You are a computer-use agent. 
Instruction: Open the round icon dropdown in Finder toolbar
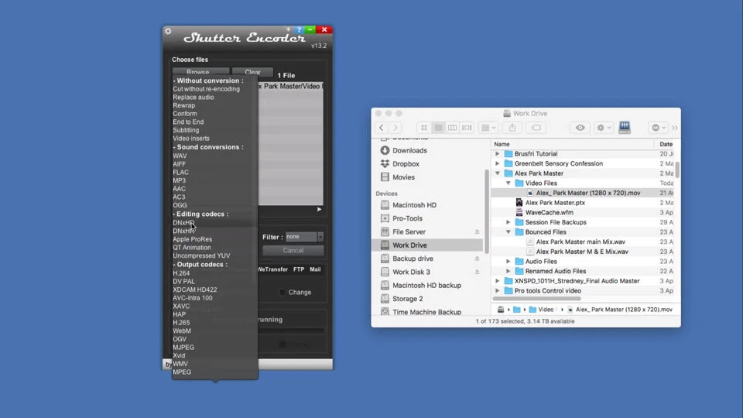click(658, 128)
